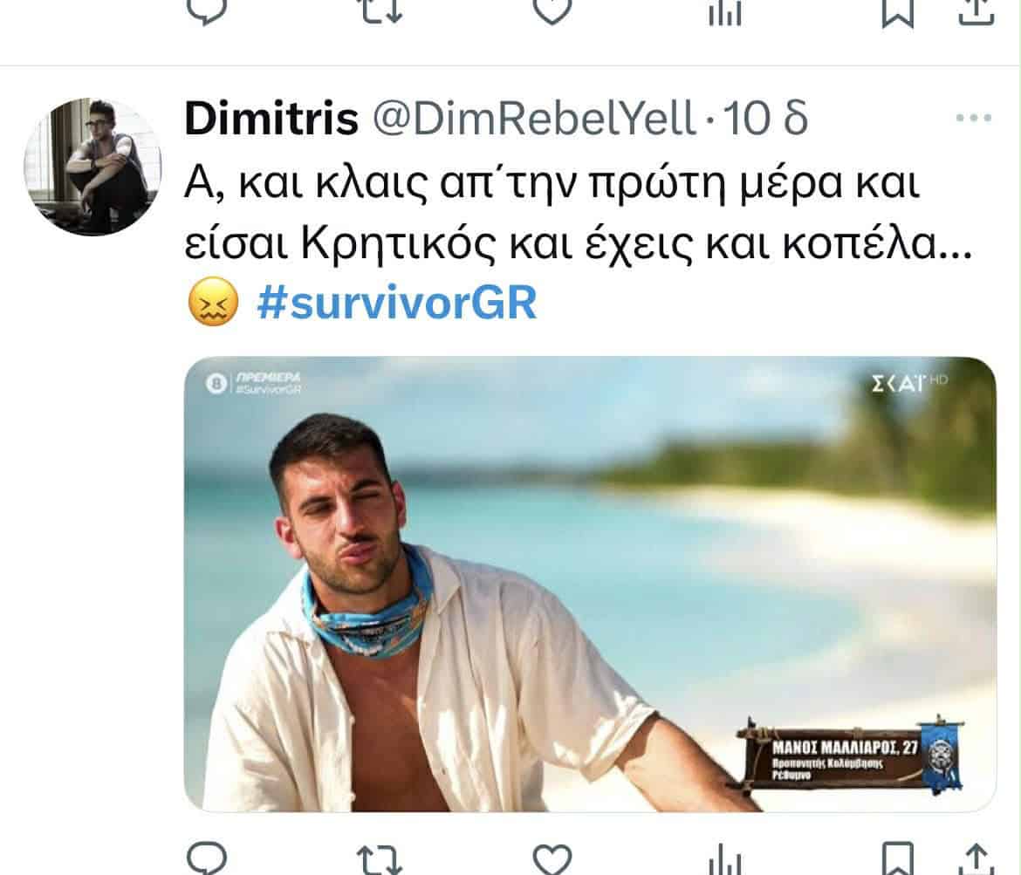
Task: Share Dimitris' tweet
Action: [x=976, y=858]
